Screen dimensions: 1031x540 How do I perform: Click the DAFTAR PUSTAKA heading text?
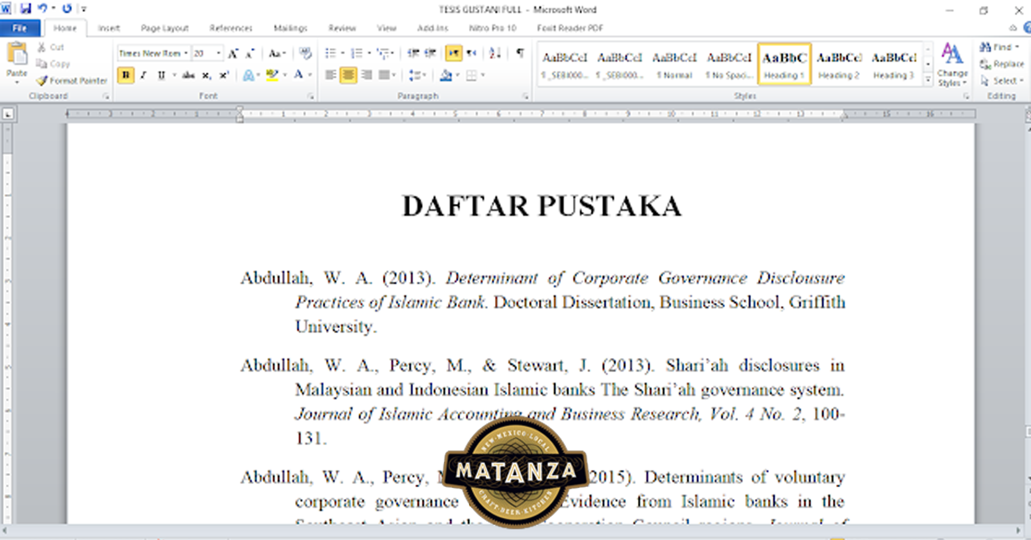point(542,206)
